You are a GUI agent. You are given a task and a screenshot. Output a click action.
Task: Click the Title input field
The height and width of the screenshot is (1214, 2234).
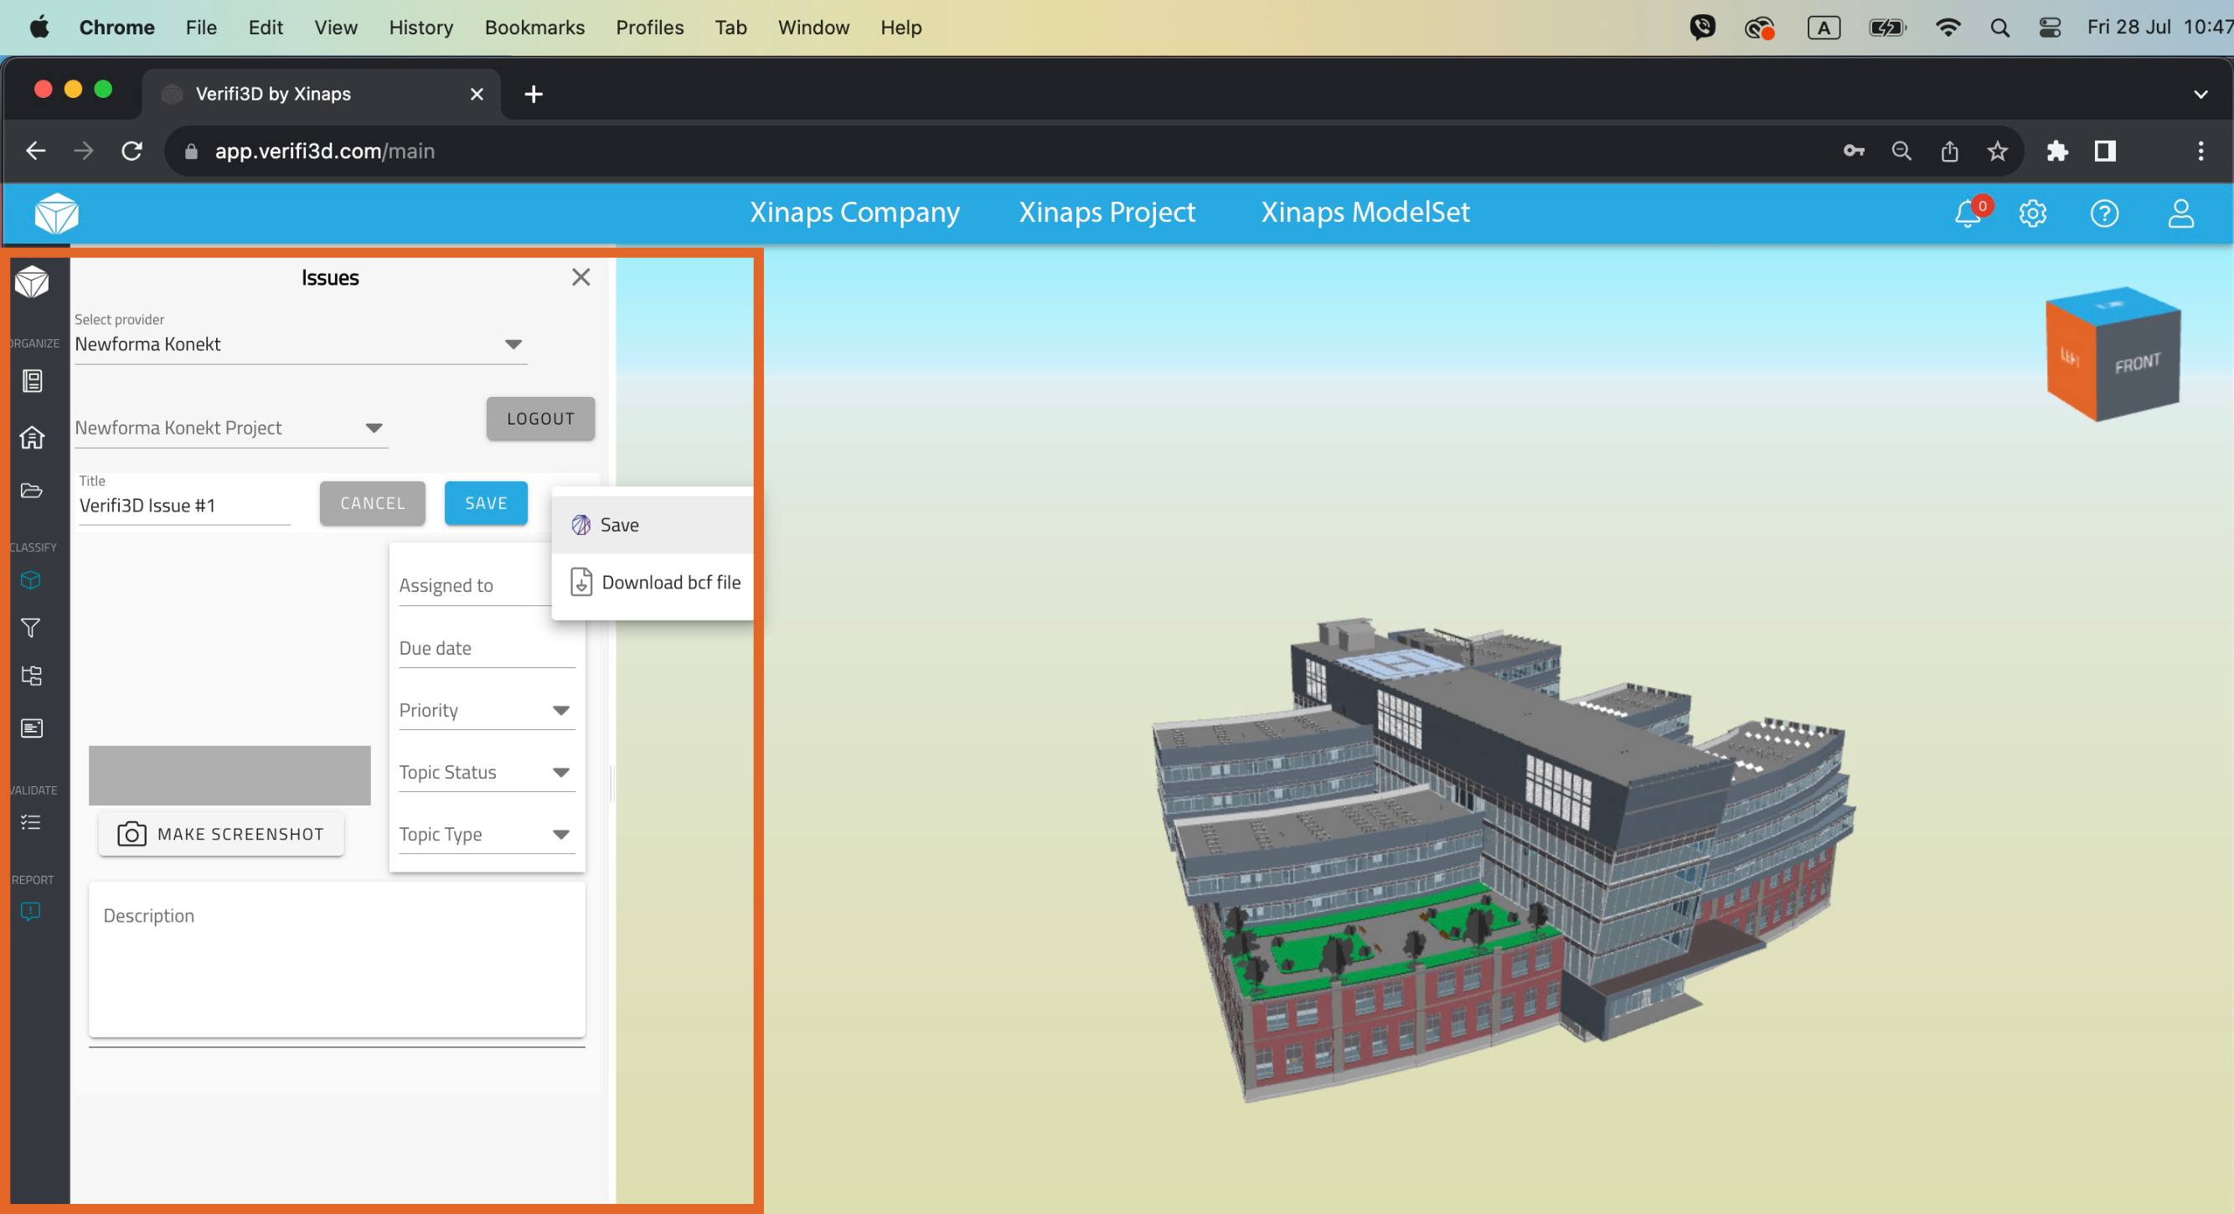point(183,506)
